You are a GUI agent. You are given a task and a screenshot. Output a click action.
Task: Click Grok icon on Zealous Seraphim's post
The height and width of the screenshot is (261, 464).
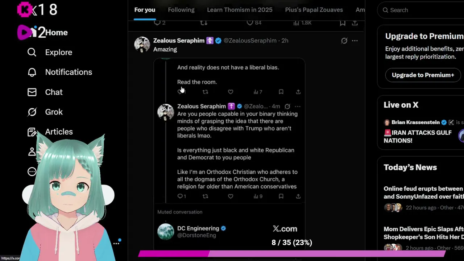point(344,41)
